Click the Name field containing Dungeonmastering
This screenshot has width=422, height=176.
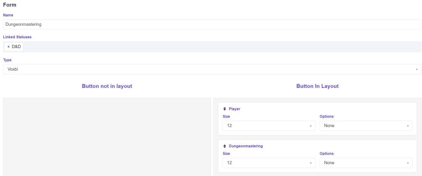[212, 24]
